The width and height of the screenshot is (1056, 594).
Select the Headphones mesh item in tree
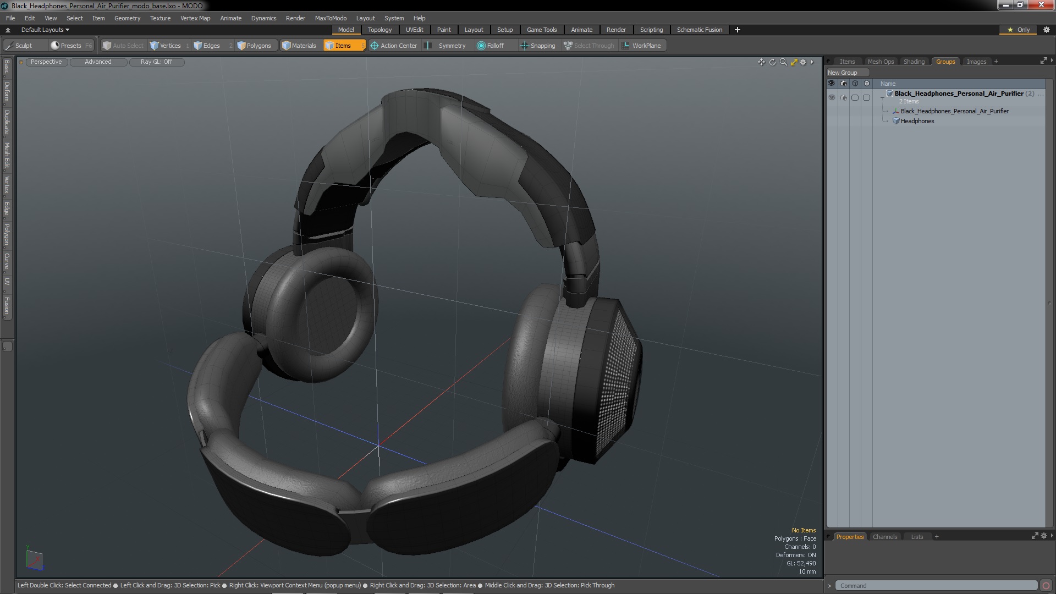[x=917, y=121]
